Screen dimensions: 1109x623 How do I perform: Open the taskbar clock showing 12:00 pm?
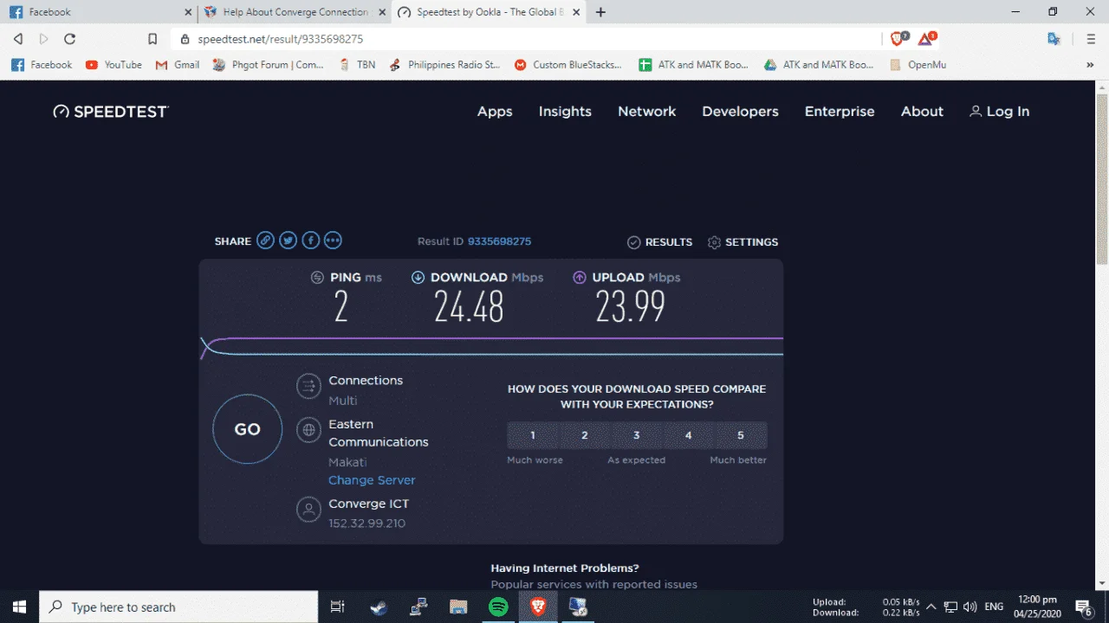[x=1037, y=607]
